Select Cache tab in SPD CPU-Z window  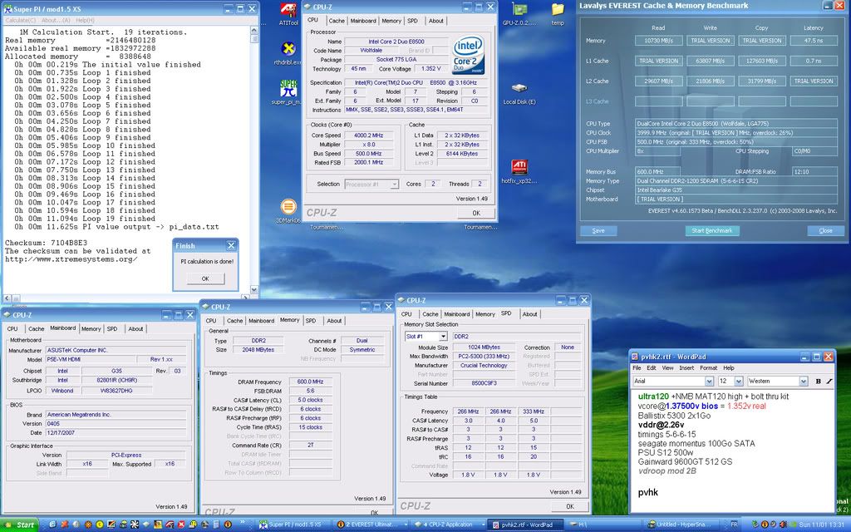430,313
